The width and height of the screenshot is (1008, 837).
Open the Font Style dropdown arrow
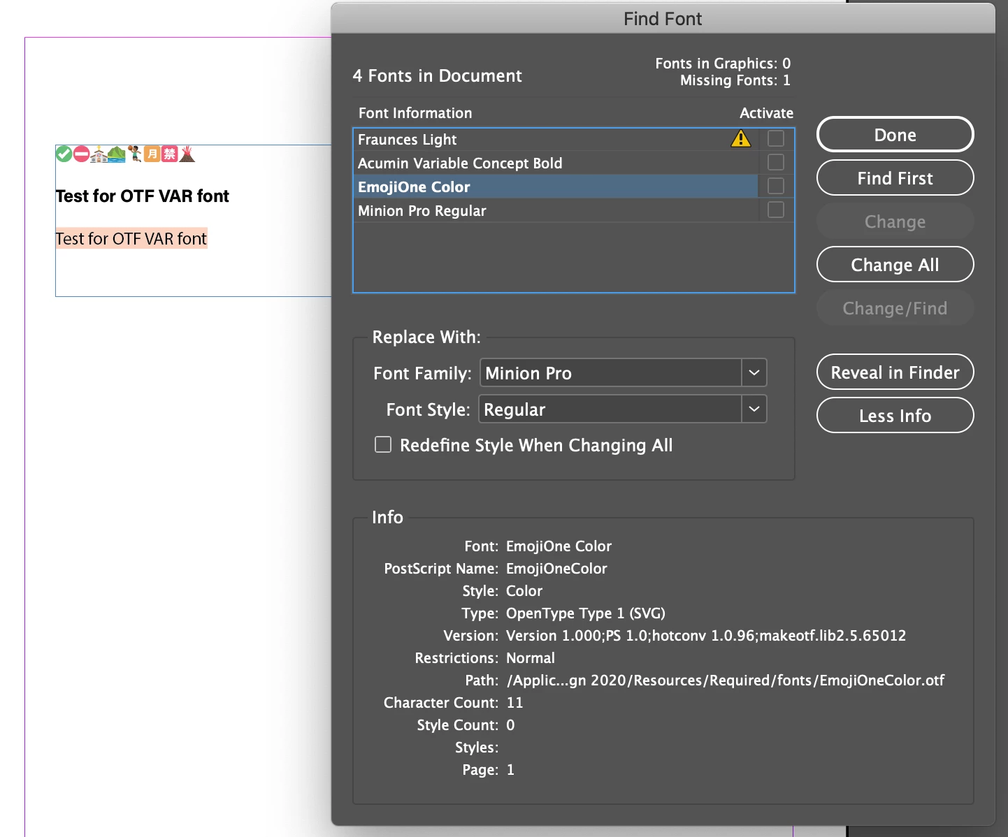tap(754, 409)
